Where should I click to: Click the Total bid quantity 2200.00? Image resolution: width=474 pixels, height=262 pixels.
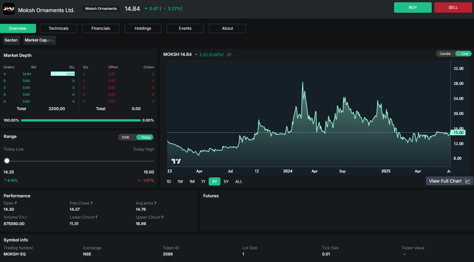[x=57, y=109]
